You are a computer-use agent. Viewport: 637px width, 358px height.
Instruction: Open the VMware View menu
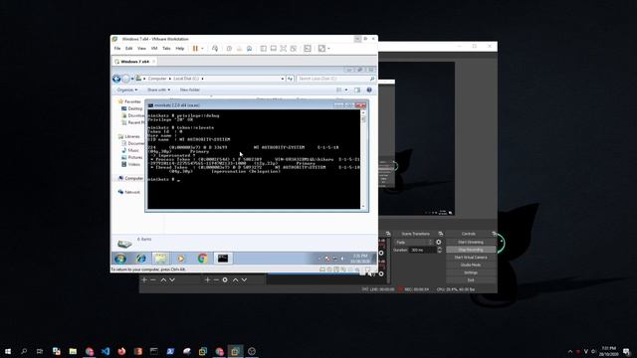[141, 49]
